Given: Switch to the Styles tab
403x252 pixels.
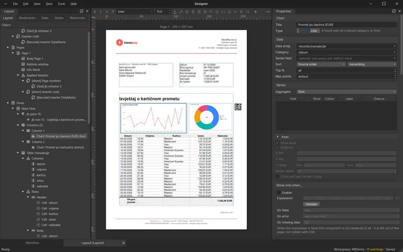Looking at the screenshot, I should [x=59, y=18].
